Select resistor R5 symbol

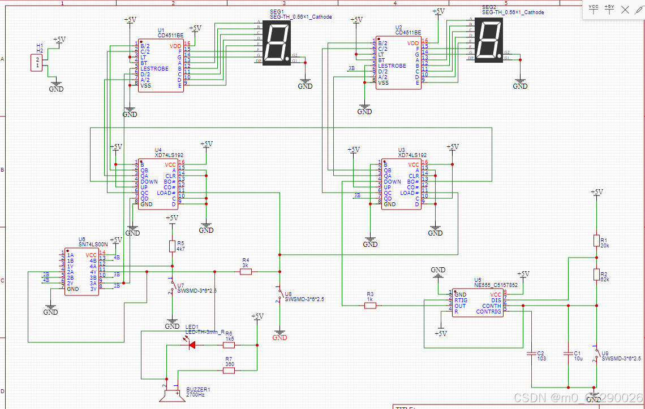click(x=173, y=246)
